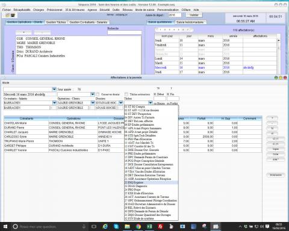Open the Agence menu
289x231 pixels.
coord(92,10)
